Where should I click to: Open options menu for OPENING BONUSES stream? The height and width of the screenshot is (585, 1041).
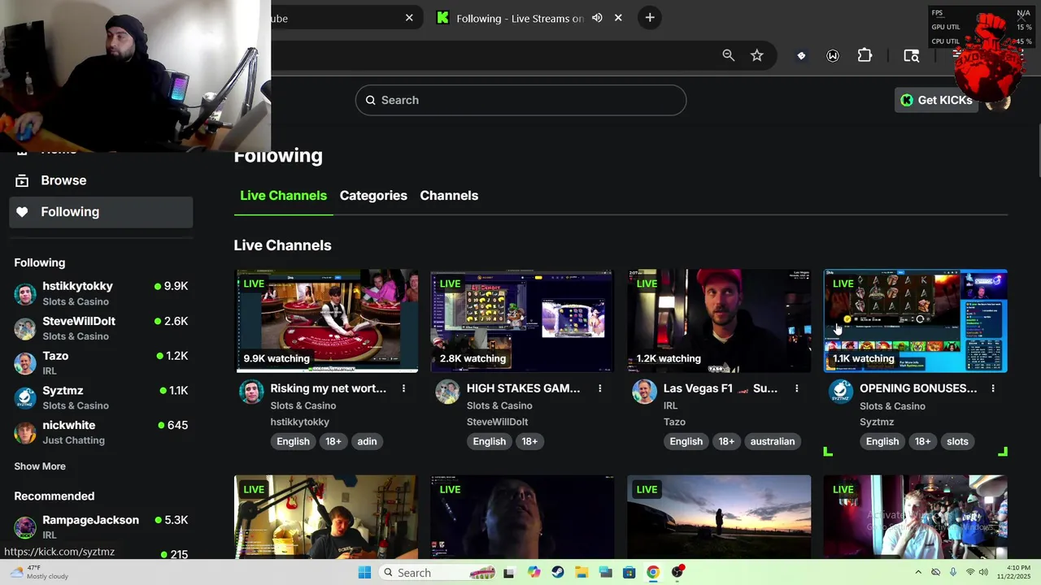tap(993, 388)
